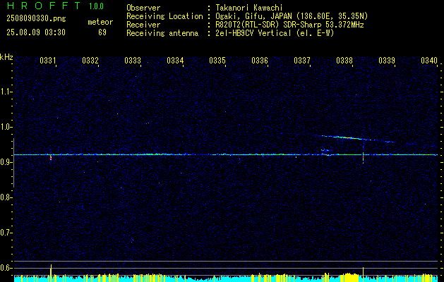Click the Receiving Location line with Ogaki, Gifu, JAPAN
Viewport: 444px width, 282px height.
click(247, 16)
